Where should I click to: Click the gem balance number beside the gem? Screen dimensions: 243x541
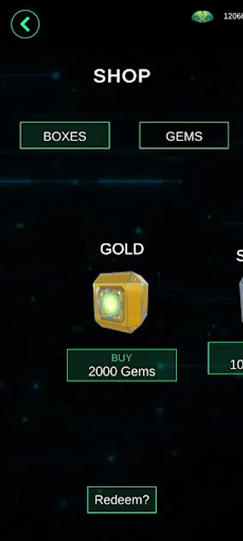point(233,16)
